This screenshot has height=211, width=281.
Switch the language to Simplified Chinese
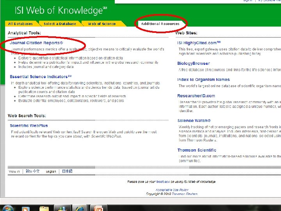pyautogui.click(x=32, y=171)
